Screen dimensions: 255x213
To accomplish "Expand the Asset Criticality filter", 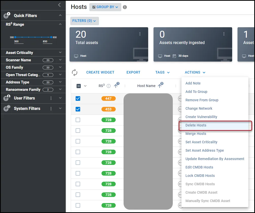I will [x=60, y=52].
